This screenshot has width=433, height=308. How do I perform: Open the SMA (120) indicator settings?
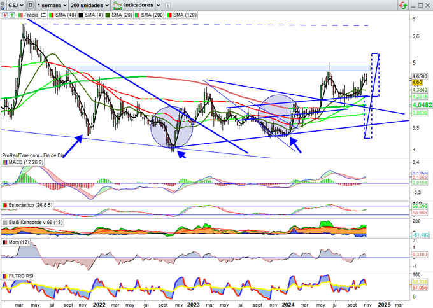coord(185,15)
